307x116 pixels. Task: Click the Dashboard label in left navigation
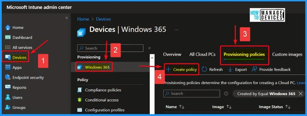(22, 37)
